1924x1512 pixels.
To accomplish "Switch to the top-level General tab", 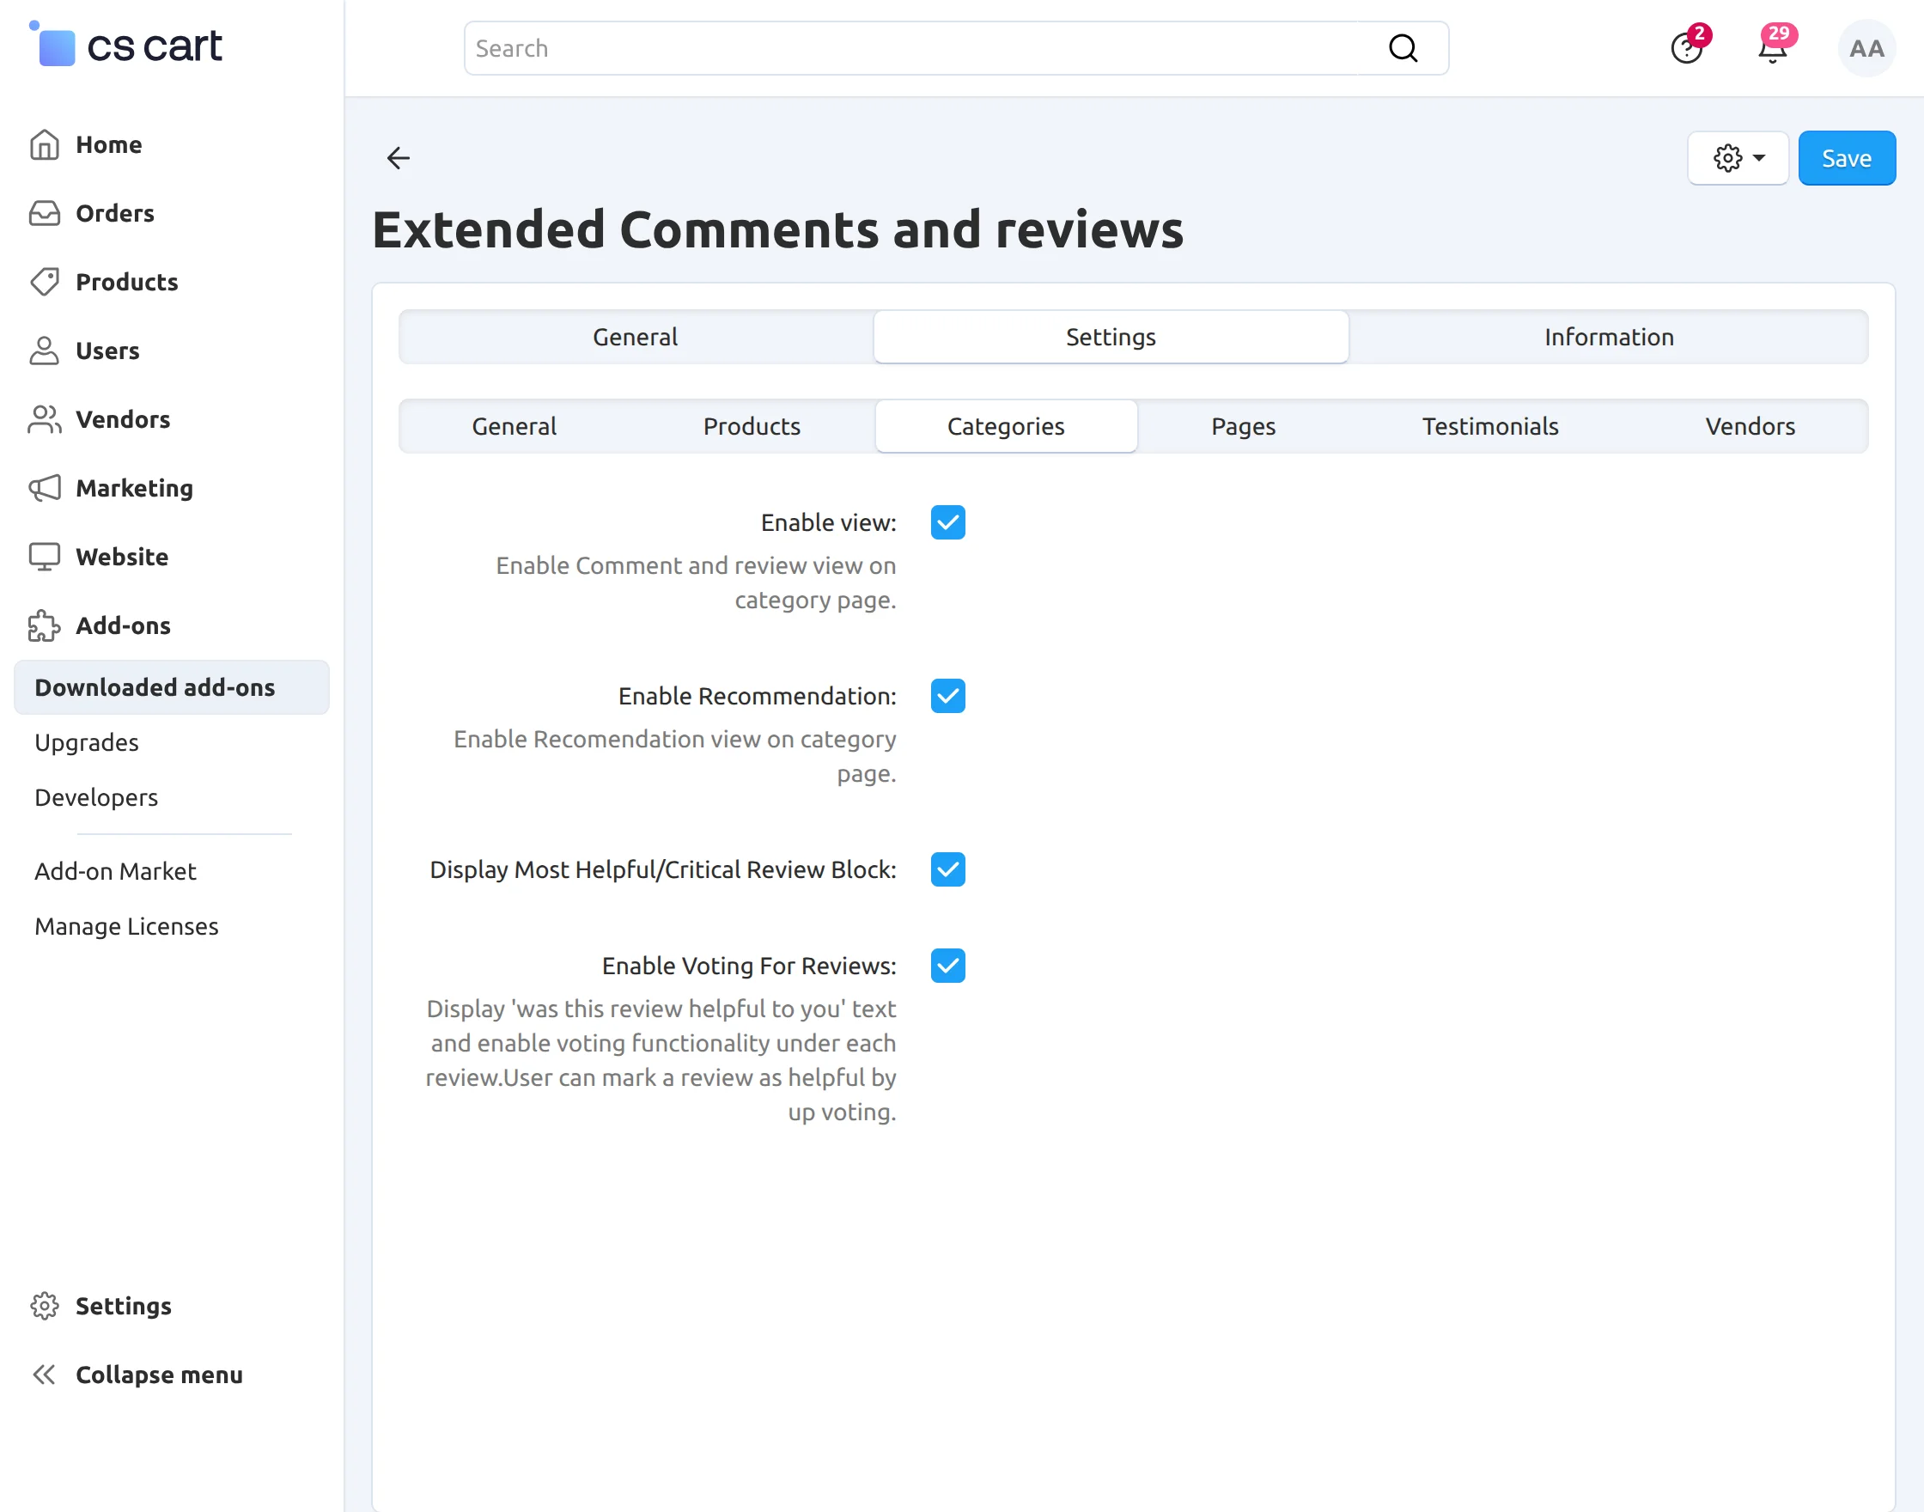I will click(636, 338).
